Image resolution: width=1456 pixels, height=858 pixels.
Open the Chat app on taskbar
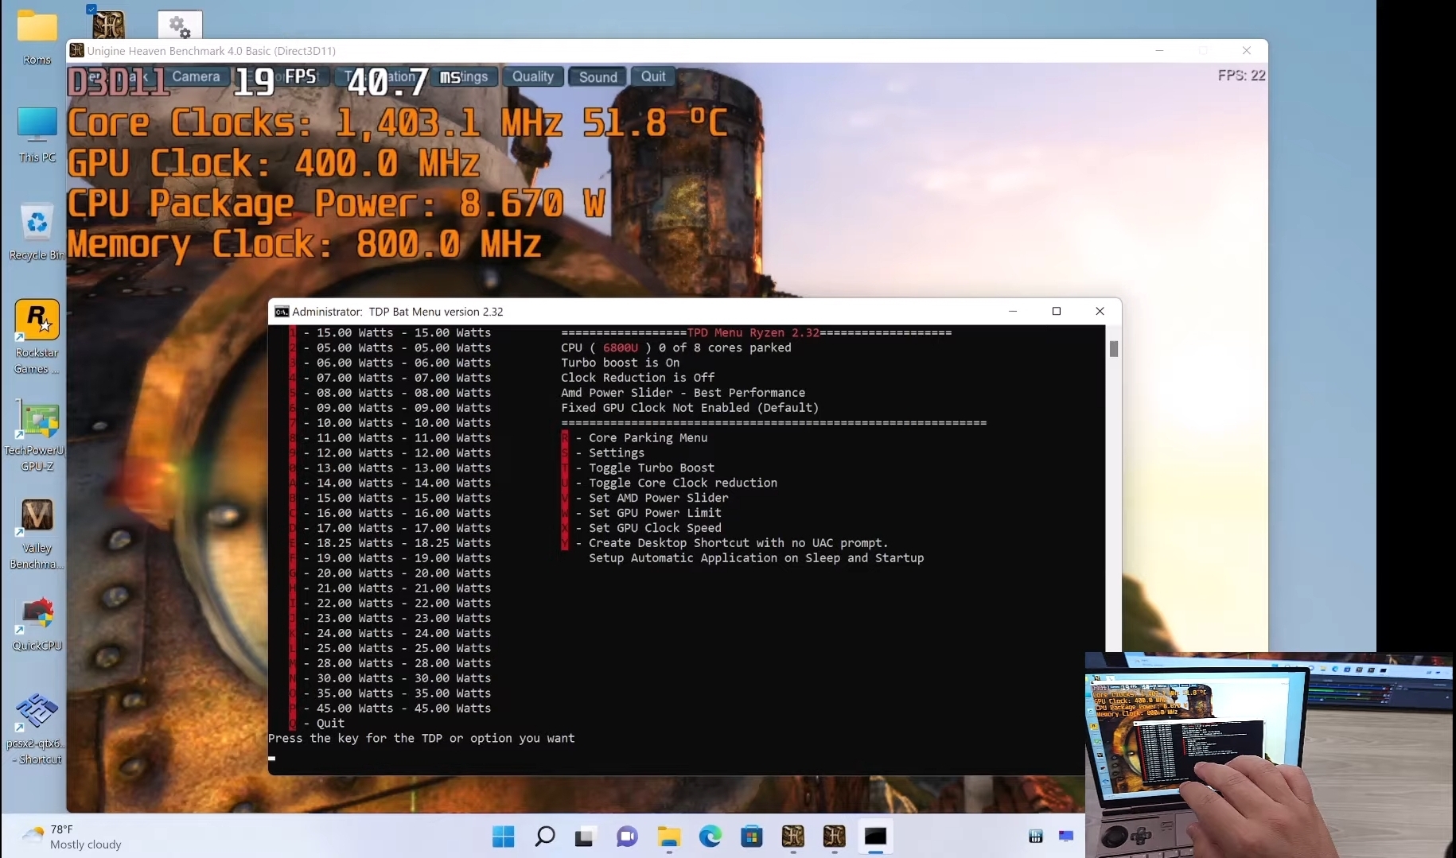627,836
